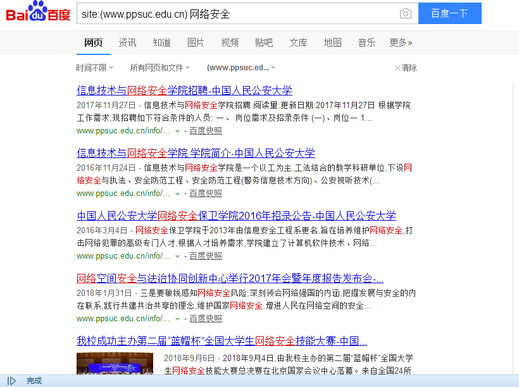Expand the 时间不限 time filter dropdown

[x=95, y=68]
